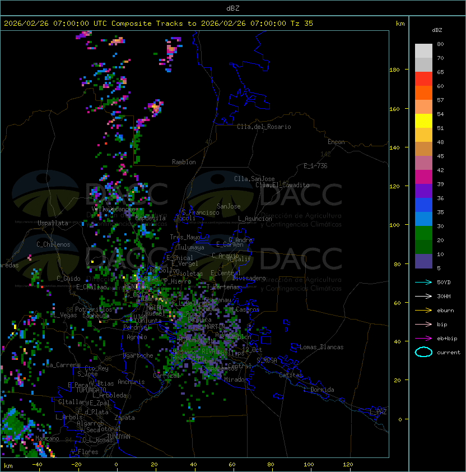
Task: Click the L_Asuncion map label
Action: [x=255, y=219]
